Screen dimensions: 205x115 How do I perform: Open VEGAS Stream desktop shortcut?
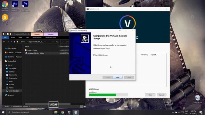point(5,19)
